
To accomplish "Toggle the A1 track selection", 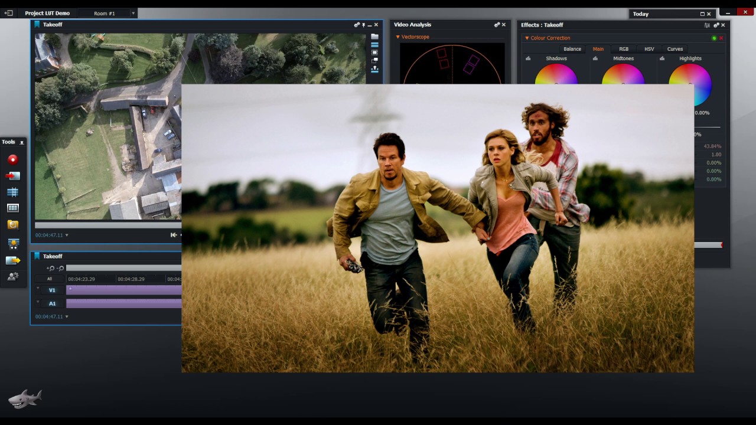I will pos(52,303).
